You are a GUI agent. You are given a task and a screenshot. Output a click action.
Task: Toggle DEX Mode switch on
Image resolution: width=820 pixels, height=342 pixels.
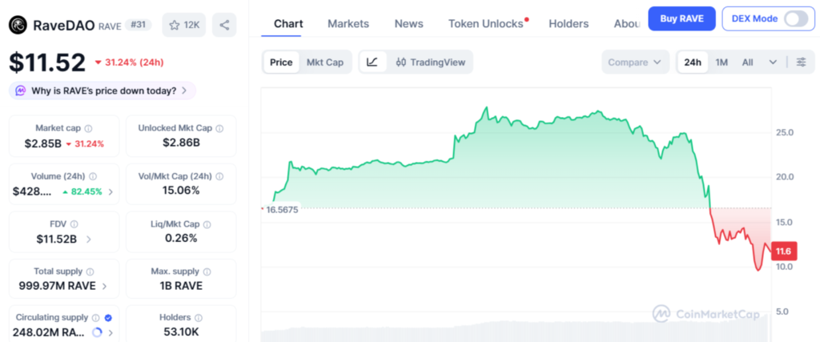pos(795,18)
